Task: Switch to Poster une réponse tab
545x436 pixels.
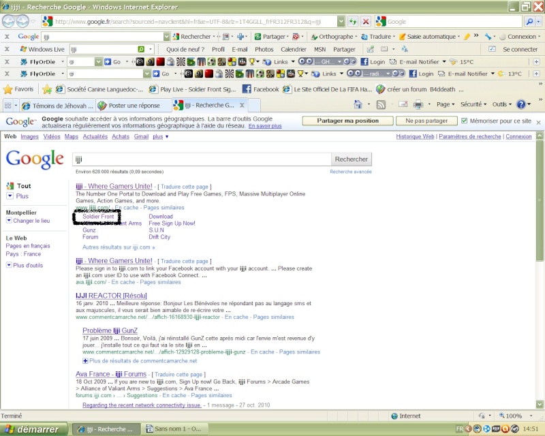Action: [x=129, y=106]
